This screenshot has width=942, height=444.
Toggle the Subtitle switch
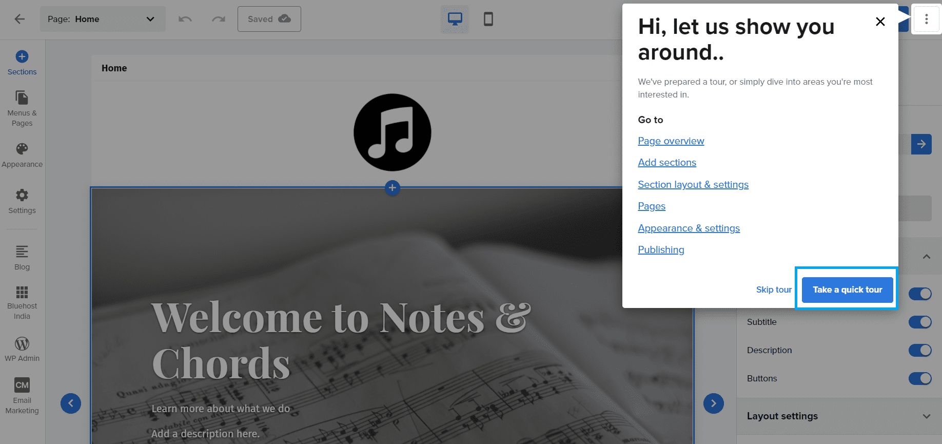click(x=920, y=322)
